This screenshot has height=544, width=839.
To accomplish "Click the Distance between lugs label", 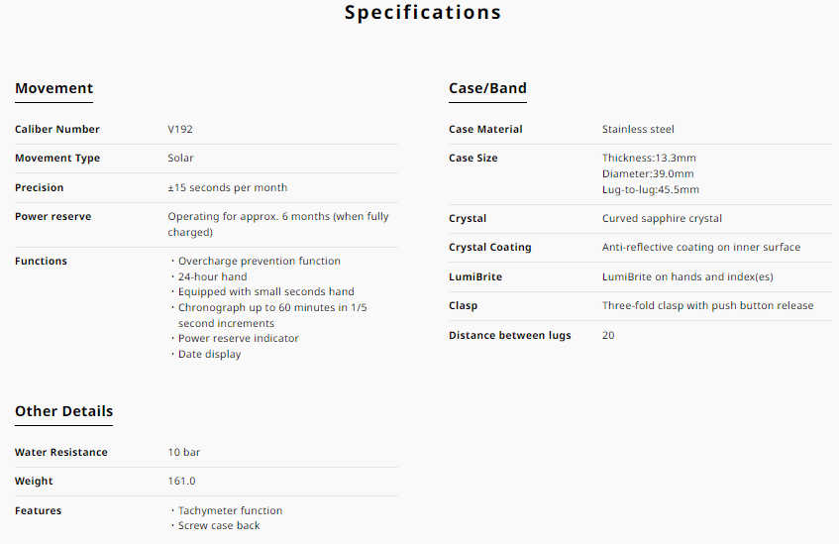I will tap(509, 336).
